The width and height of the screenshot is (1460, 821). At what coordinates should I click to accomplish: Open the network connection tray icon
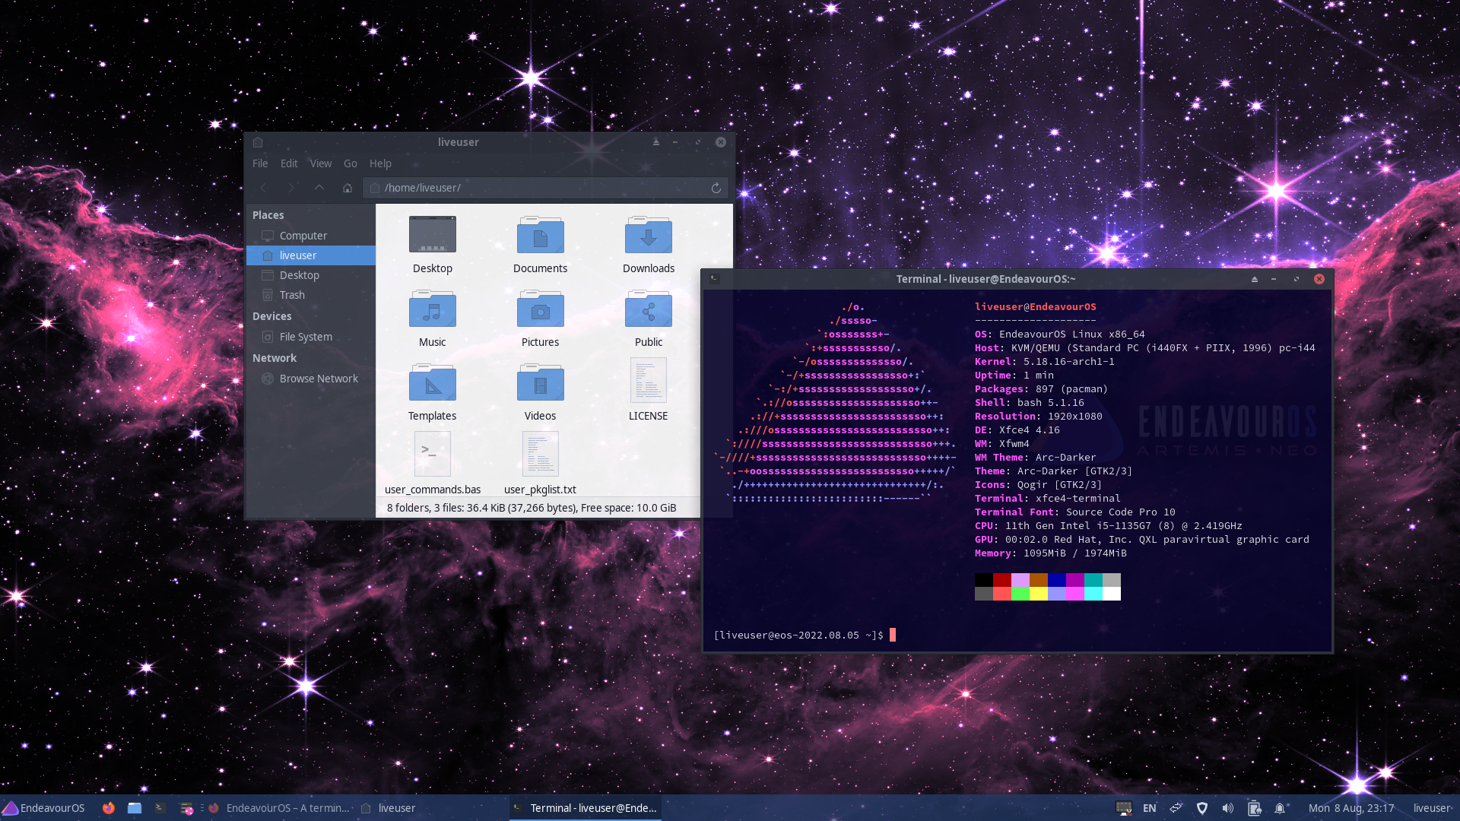1176,808
